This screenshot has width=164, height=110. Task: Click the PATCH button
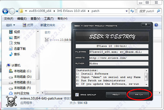coord(139,94)
